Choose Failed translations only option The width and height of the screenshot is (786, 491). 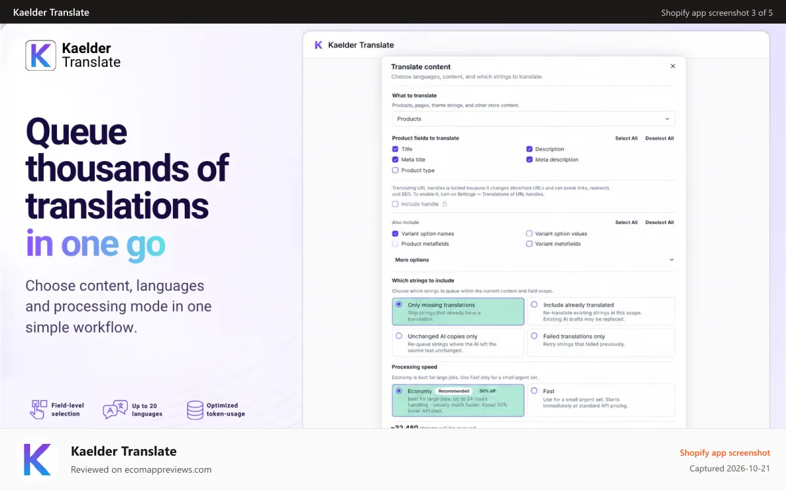[601, 343]
